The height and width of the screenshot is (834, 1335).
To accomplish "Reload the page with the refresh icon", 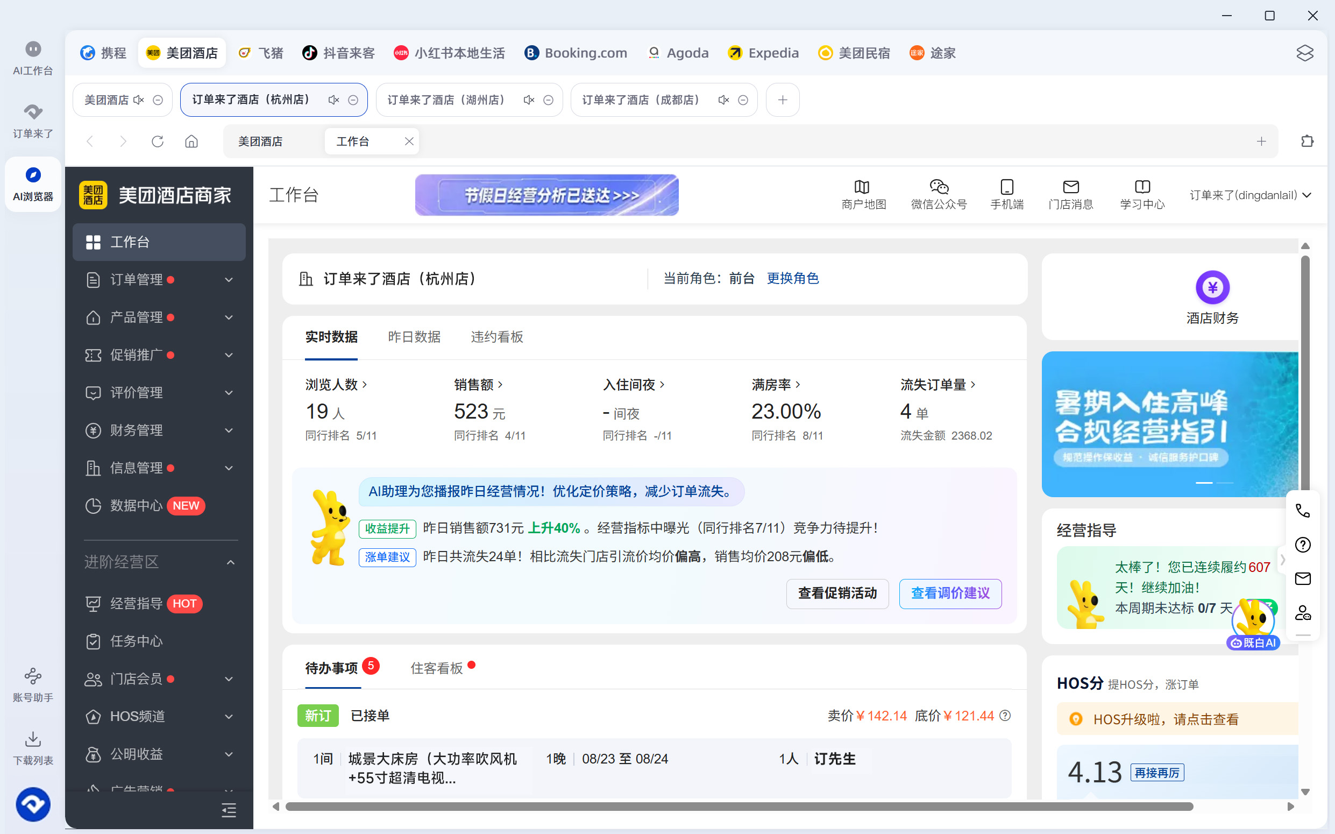I will tap(158, 142).
